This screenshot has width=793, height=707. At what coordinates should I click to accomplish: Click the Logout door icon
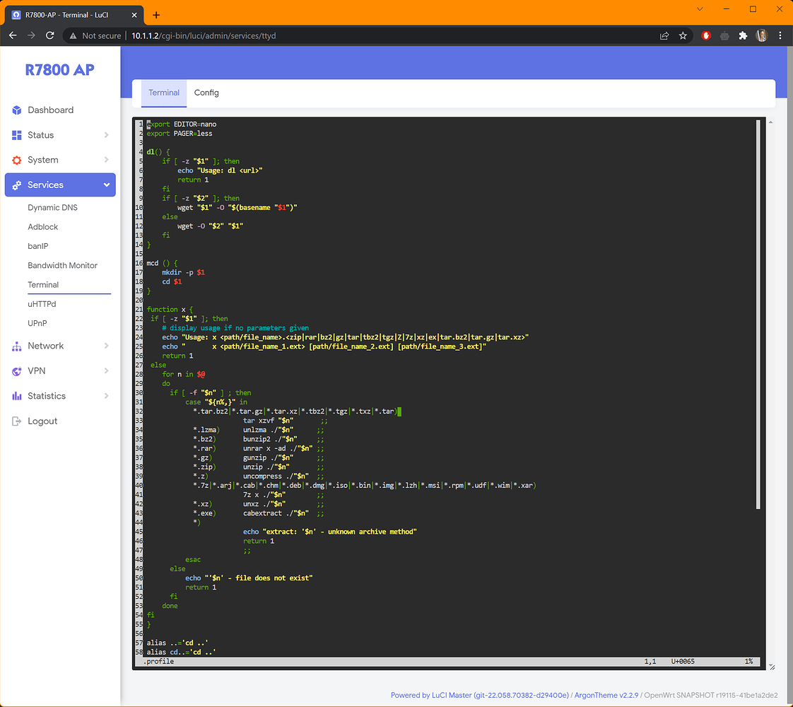click(17, 421)
